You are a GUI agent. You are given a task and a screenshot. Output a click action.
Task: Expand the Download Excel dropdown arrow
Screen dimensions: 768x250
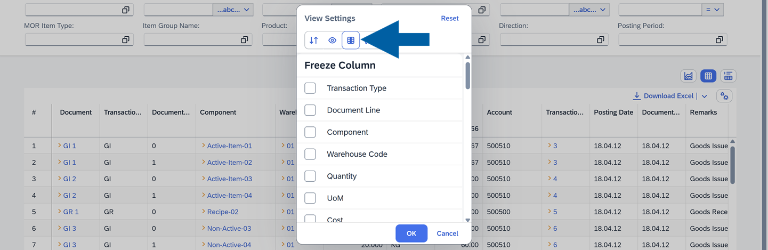click(x=705, y=96)
